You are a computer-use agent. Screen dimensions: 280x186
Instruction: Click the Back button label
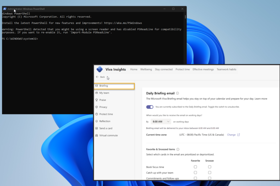pos(102,77)
